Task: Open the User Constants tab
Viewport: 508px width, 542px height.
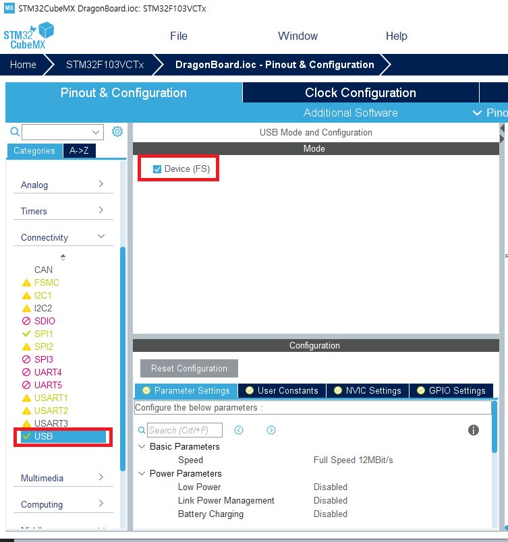Action: (x=282, y=390)
